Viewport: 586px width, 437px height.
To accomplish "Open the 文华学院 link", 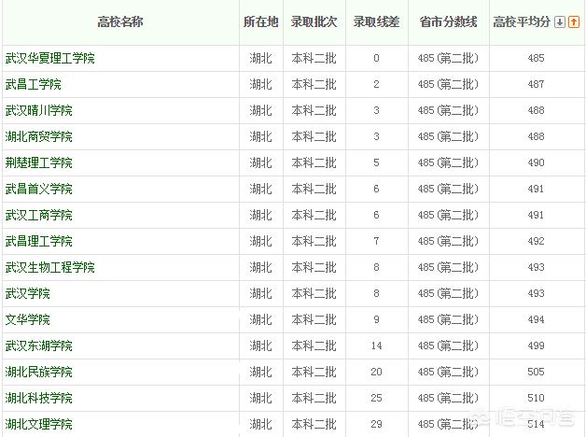I will (x=28, y=320).
